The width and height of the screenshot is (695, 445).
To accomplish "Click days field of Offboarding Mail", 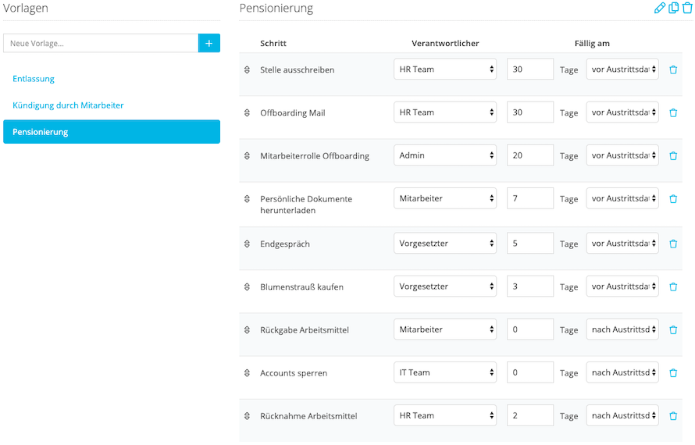I will (x=530, y=112).
